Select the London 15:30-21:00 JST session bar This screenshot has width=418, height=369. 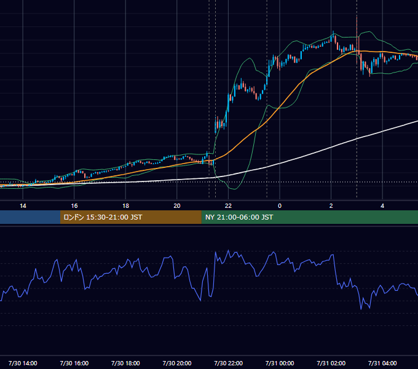point(130,217)
